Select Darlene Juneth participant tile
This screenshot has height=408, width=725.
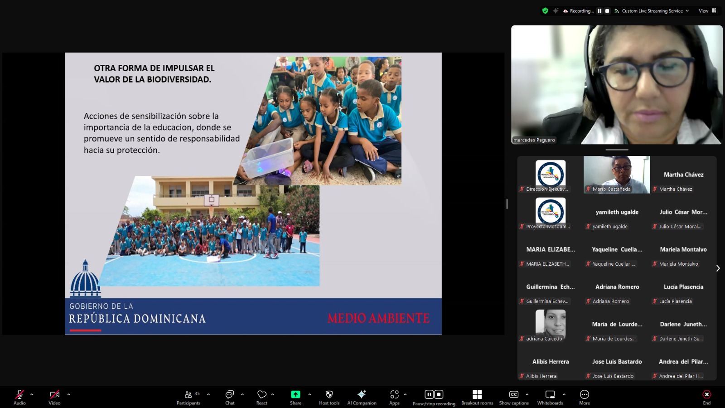(x=683, y=325)
